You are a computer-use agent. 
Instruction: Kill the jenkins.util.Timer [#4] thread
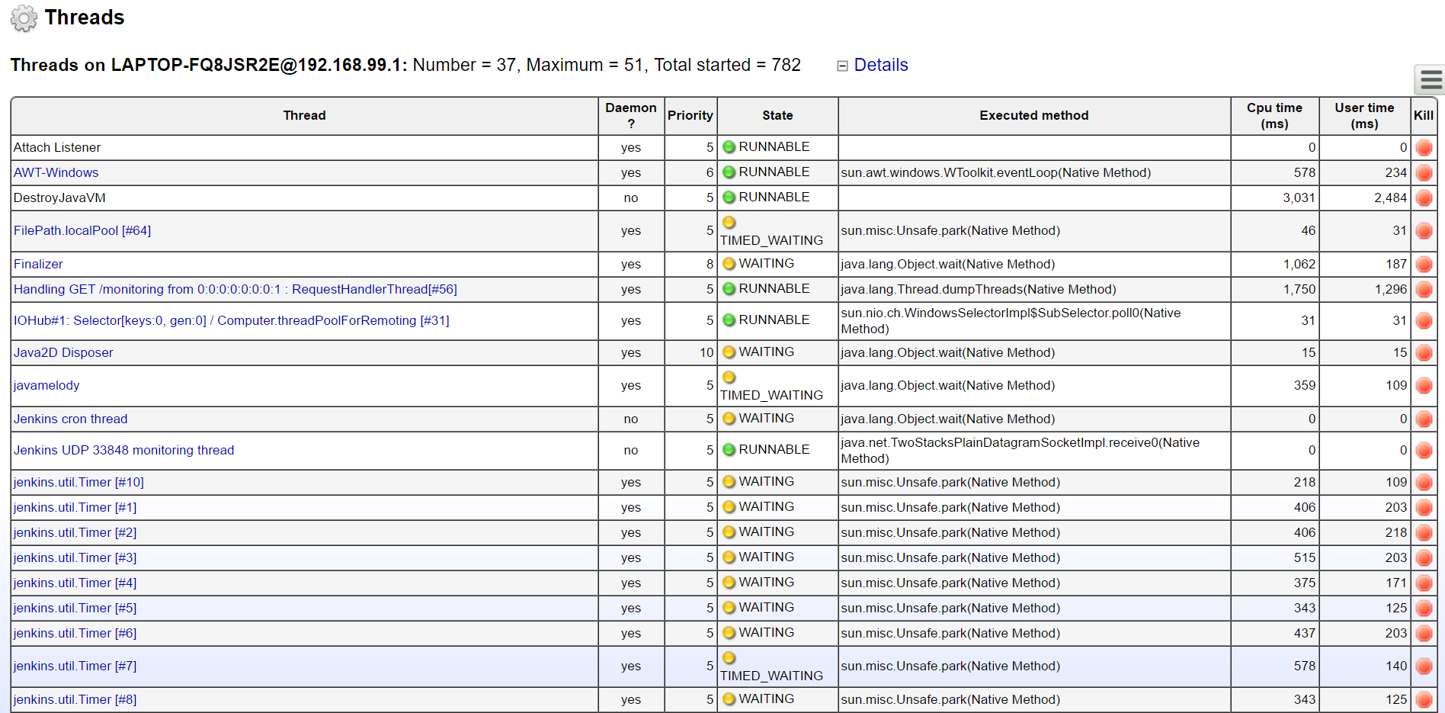coord(1424,583)
